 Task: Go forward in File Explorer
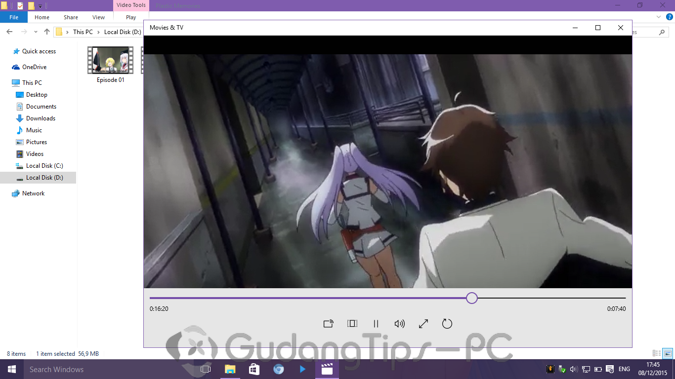24,32
